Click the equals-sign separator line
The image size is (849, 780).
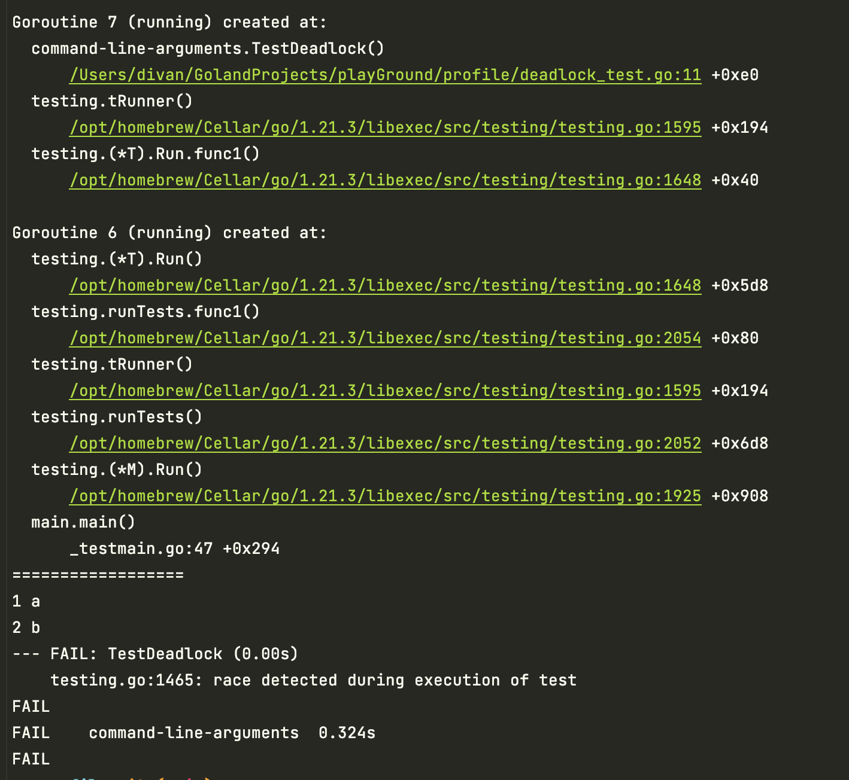[98, 575]
